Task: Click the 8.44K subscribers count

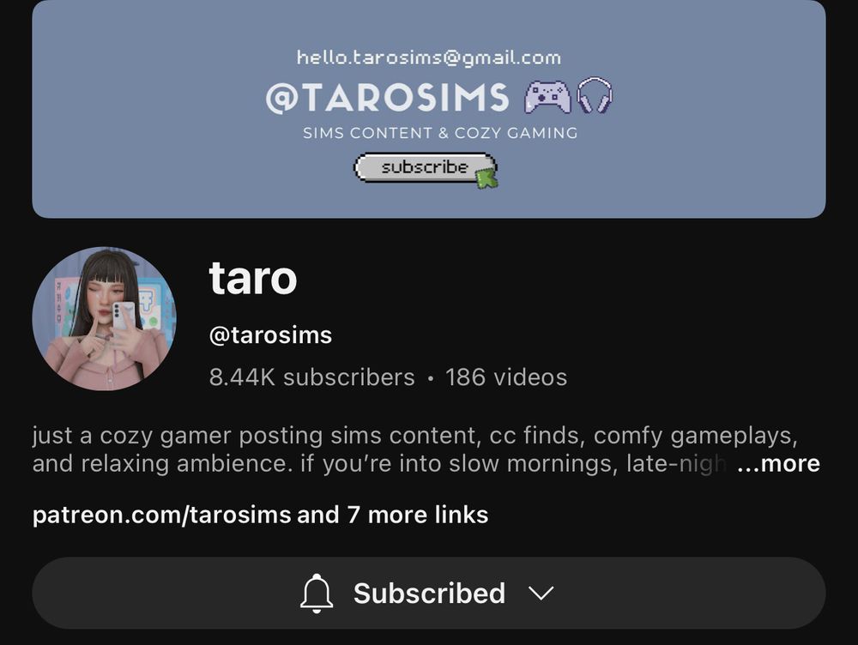Action: tap(312, 377)
